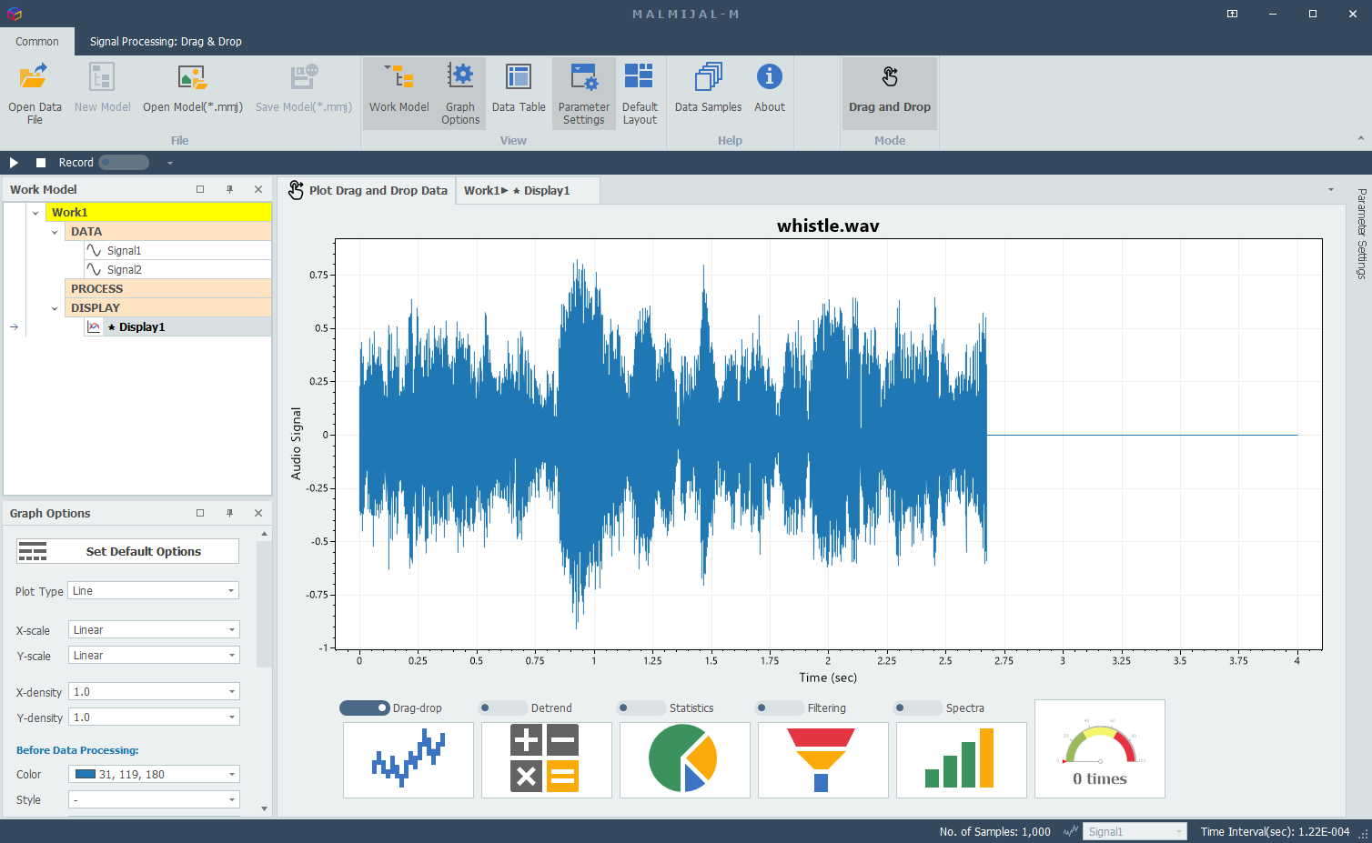Pin the Work Model panel

point(229,189)
